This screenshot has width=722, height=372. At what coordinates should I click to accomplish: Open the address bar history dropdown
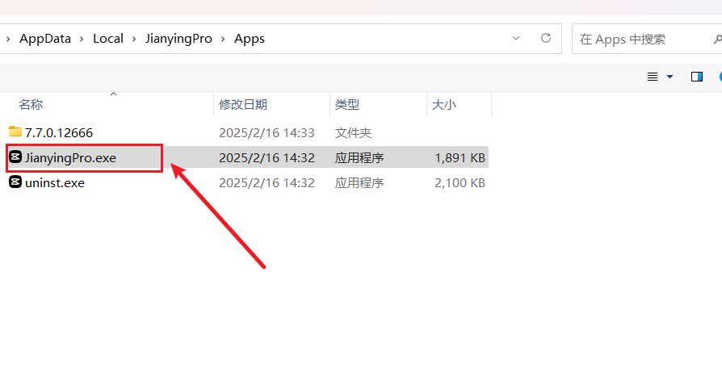(x=516, y=38)
